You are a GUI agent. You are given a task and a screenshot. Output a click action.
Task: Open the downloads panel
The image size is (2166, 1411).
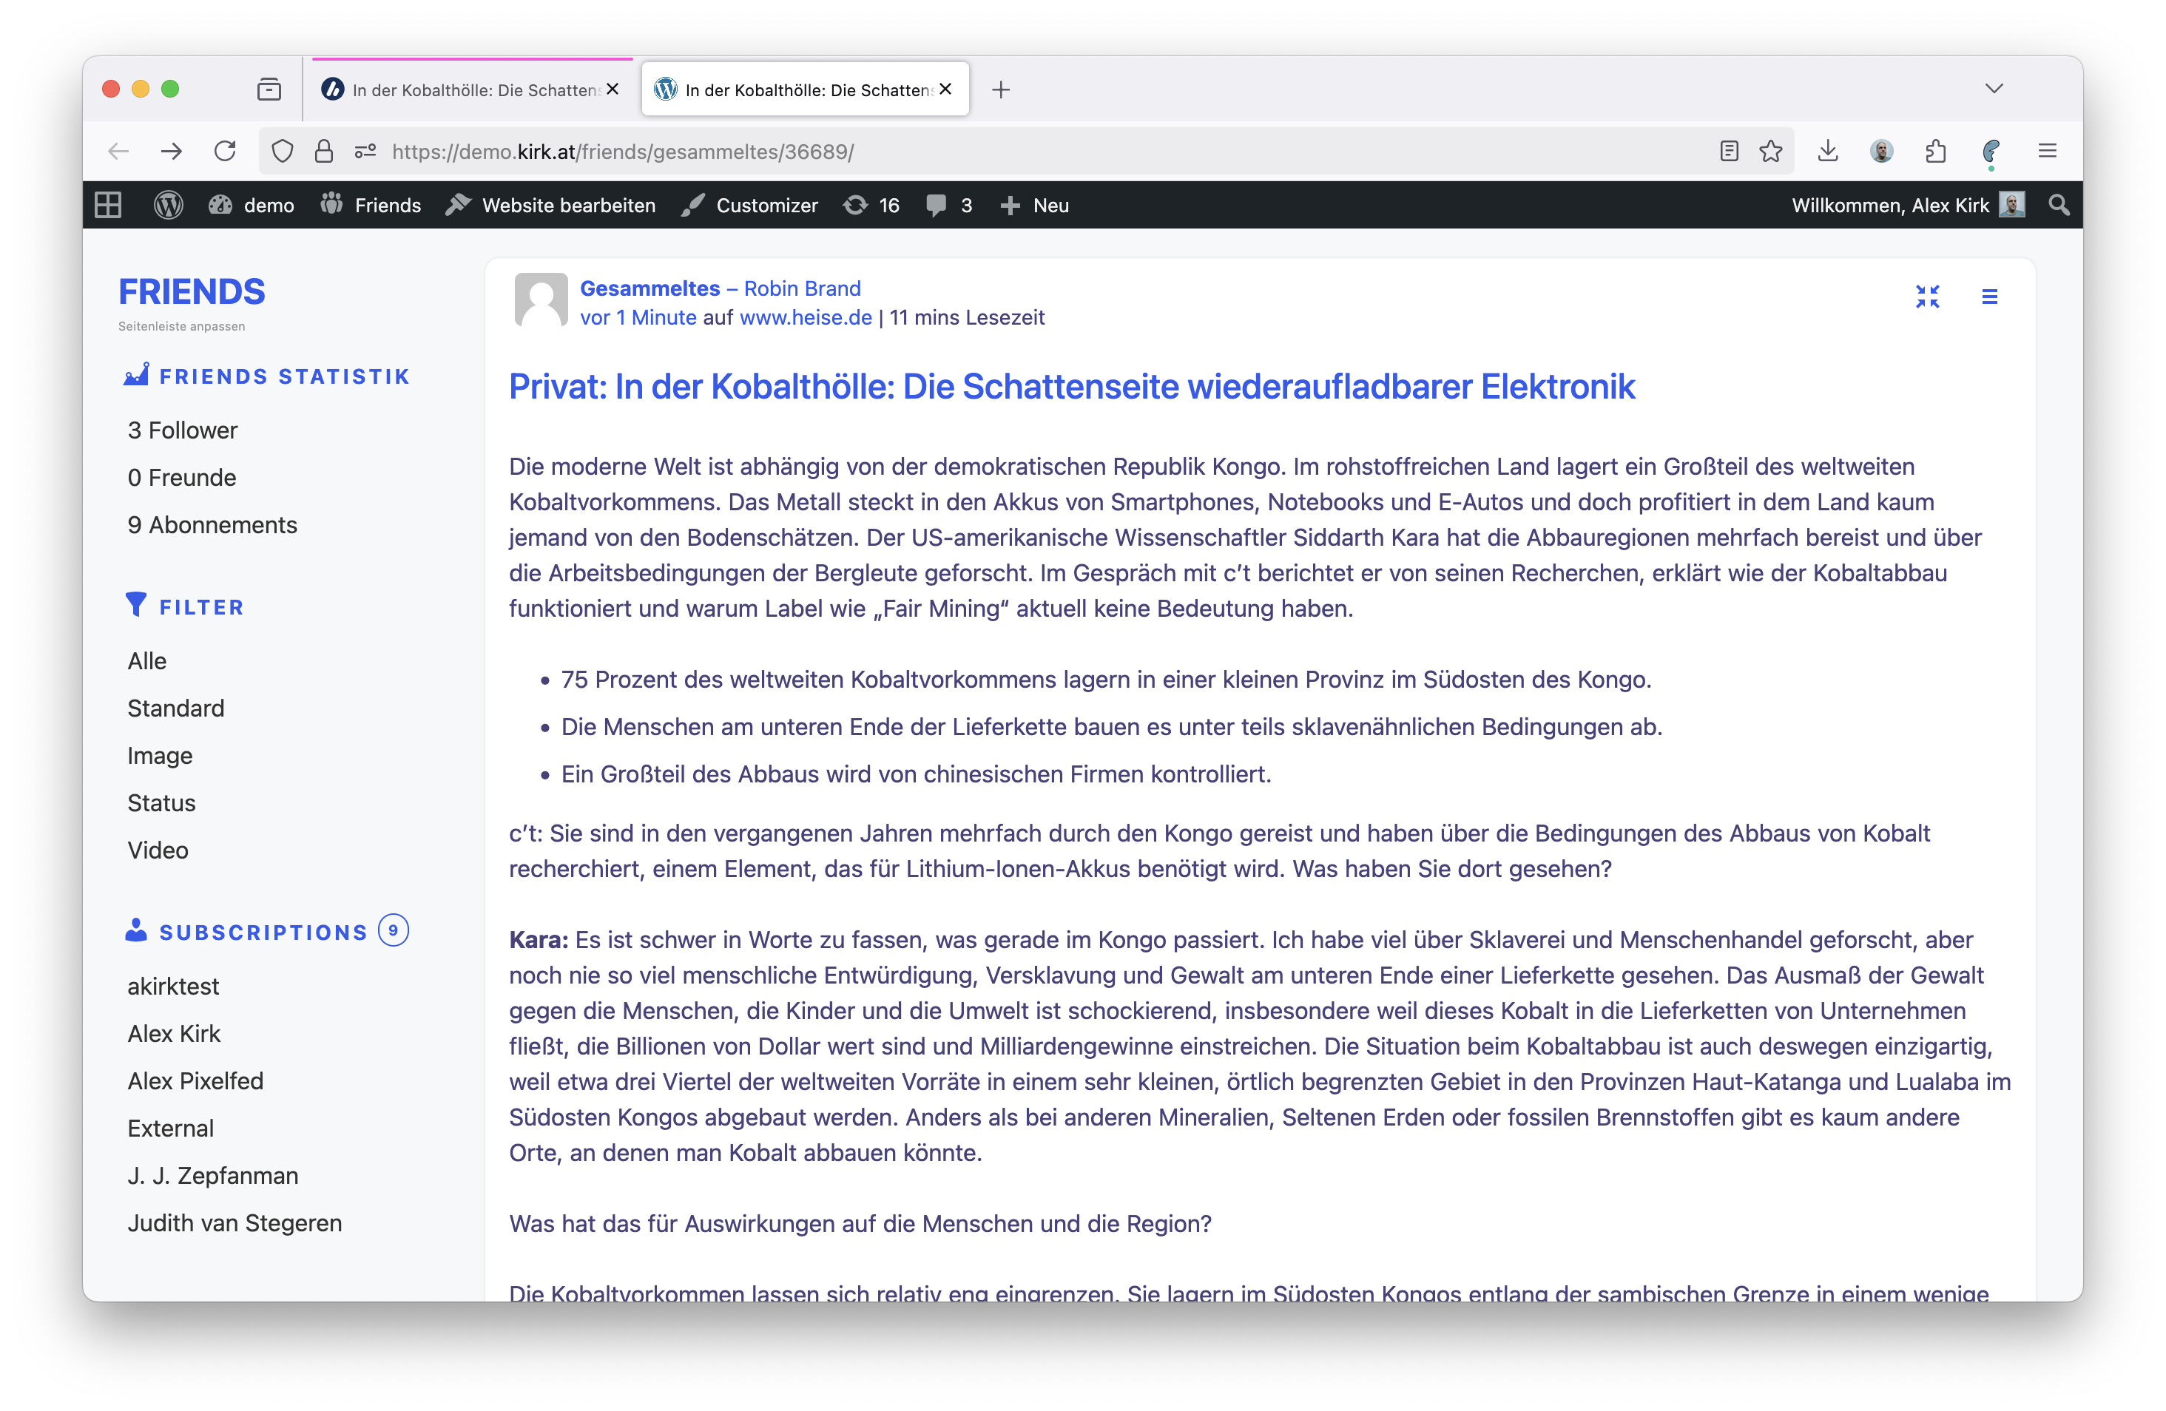pyautogui.click(x=1827, y=151)
